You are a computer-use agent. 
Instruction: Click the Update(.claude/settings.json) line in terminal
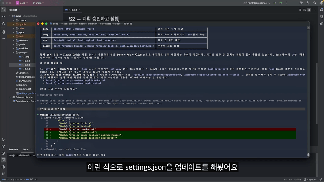59,115
